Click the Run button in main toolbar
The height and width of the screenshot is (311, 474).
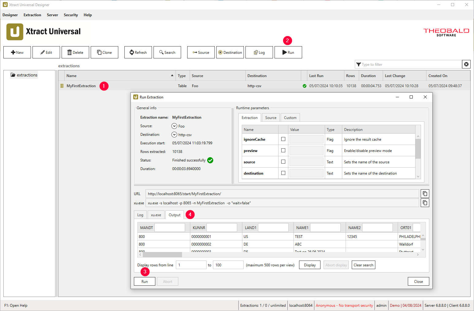click(x=288, y=52)
